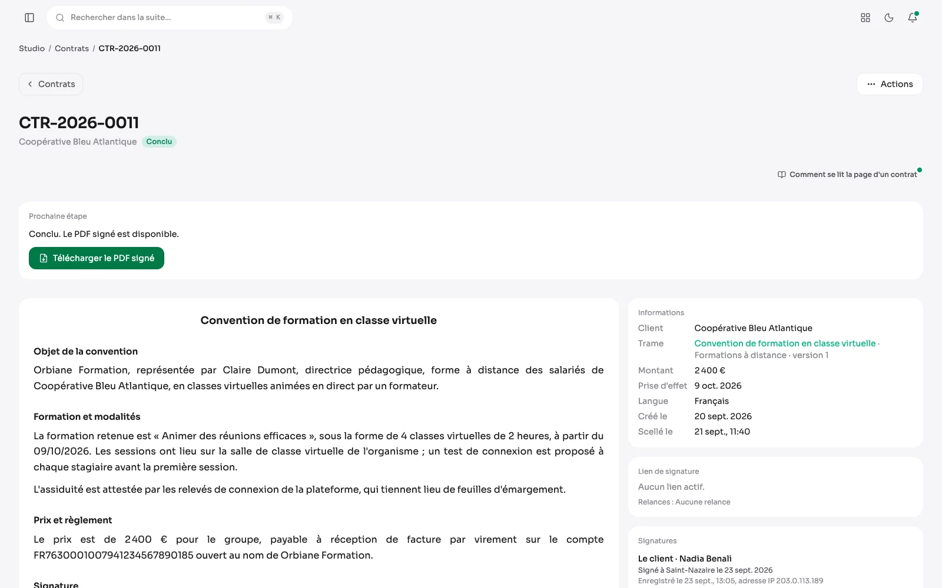Click the 'Coopérative Bleu Atlantique' subtitle
942x588 pixels.
pyautogui.click(x=78, y=142)
